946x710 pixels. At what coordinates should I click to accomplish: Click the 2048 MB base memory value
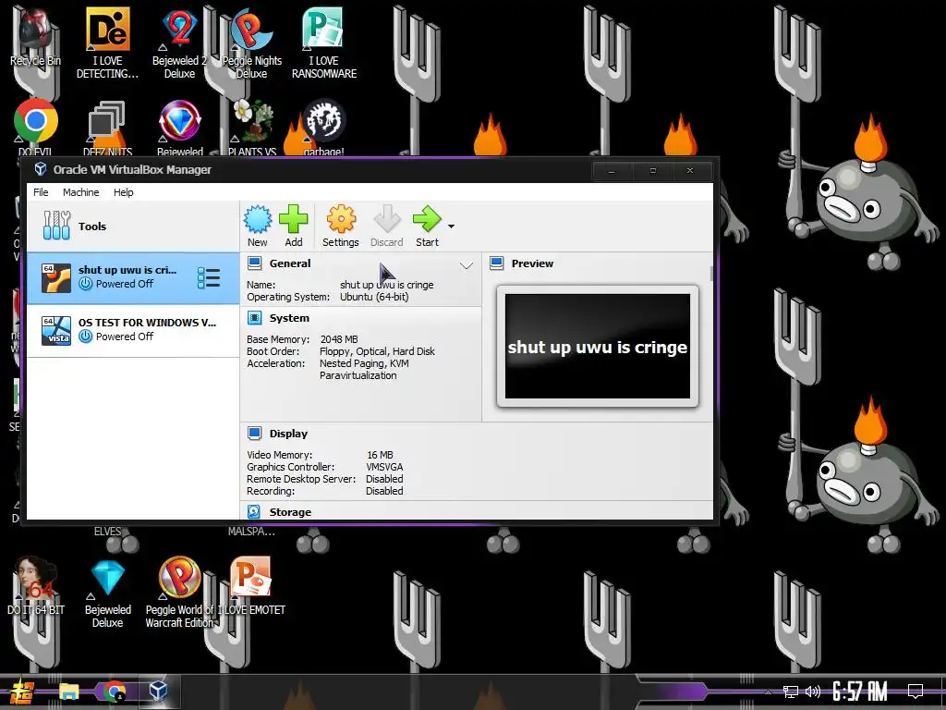coord(339,339)
